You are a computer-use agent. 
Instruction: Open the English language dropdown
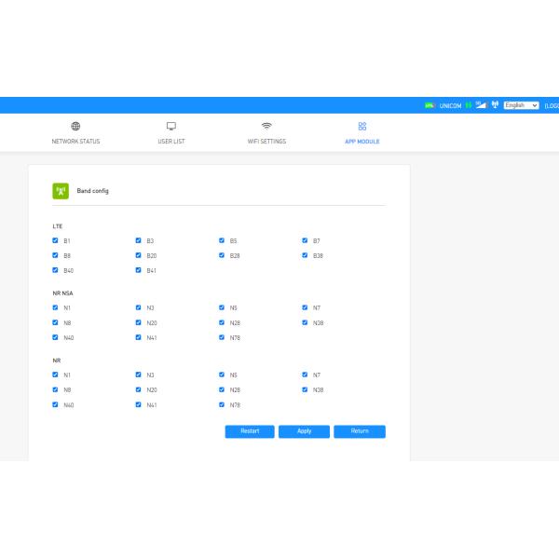(x=521, y=105)
